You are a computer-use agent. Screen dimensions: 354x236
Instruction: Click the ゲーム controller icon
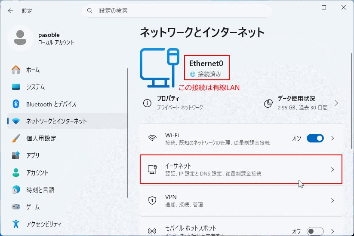(x=16, y=206)
